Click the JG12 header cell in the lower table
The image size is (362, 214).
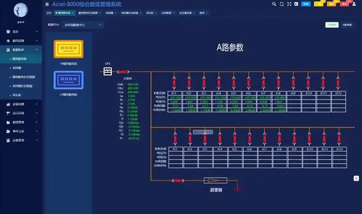(340, 149)
